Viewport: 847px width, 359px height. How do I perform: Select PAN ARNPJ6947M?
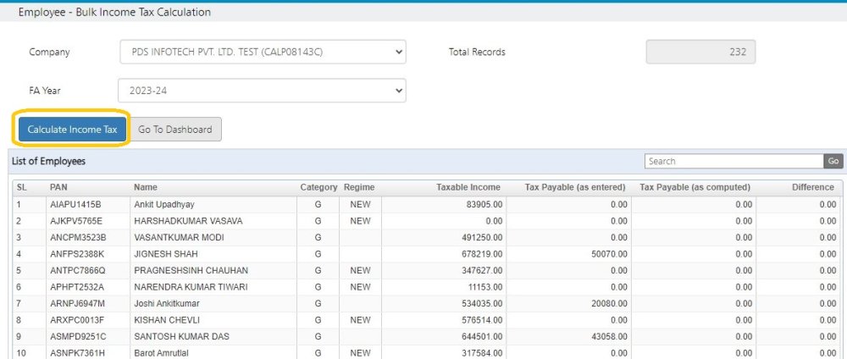pos(77,303)
